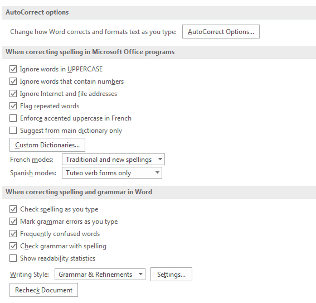Screen dimensions: 316x303
Task: Enable Enforce accented uppercase in French
Action: pos(13,118)
